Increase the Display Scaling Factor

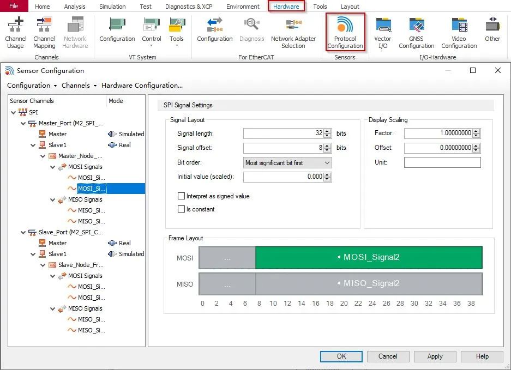[477, 131]
